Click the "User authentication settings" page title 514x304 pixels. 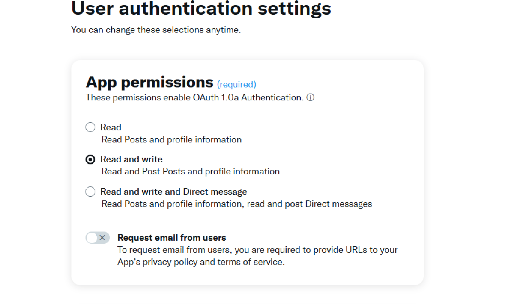(x=201, y=9)
